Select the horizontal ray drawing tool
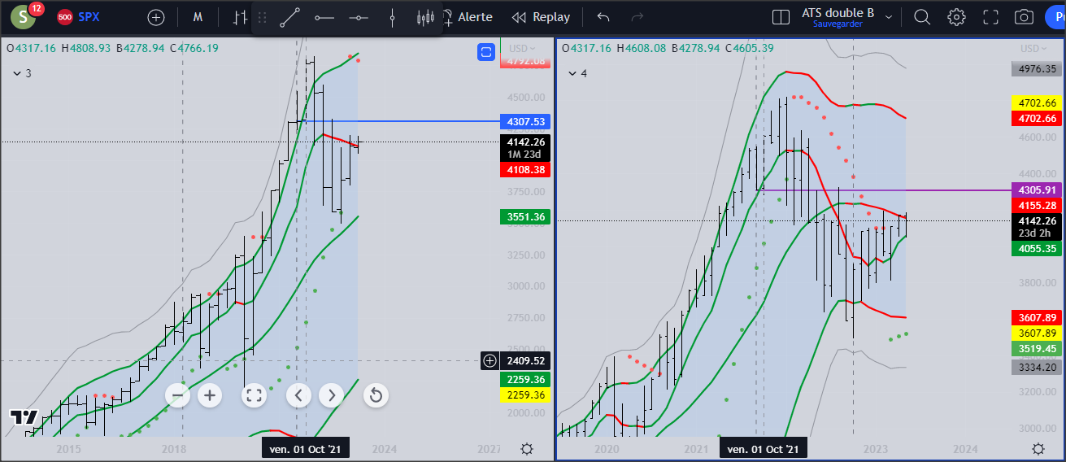Screen dimensions: 1066x462 point(324,17)
